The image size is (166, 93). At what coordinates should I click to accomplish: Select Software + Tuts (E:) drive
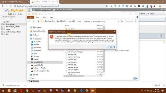(40, 68)
